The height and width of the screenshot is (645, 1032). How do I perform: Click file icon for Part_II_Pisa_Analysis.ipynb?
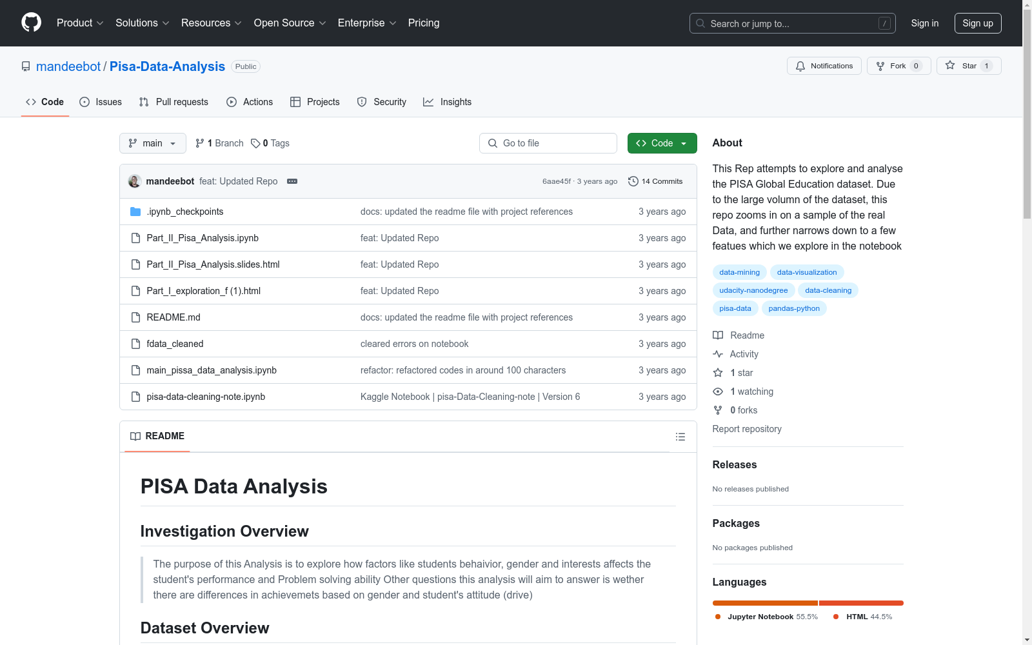[x=135, y=238]
